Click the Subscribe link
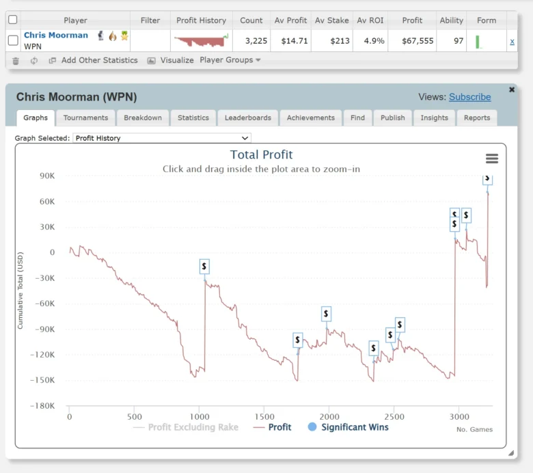Image resolution: width=533 pixels, height=473 pixels. pos(469,97)
